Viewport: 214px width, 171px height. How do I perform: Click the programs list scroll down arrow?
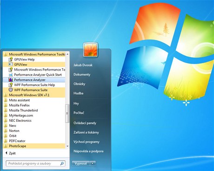click(x=67, y=146)
